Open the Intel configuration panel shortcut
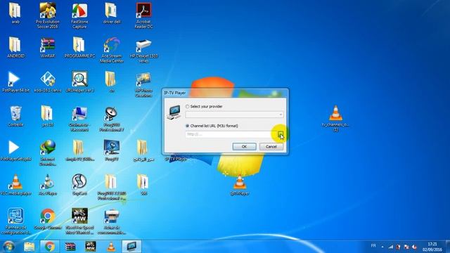Viewport: 450px width, 253px height. click(15, 221)
